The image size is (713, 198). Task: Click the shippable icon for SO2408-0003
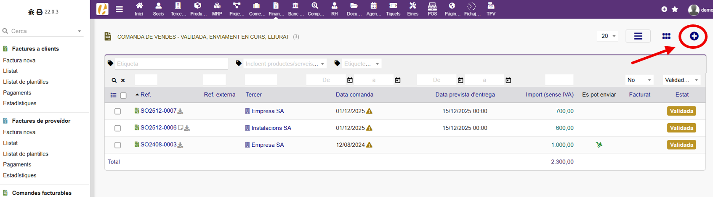(599, 145)
